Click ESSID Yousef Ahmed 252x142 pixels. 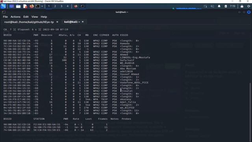[130, 74]
